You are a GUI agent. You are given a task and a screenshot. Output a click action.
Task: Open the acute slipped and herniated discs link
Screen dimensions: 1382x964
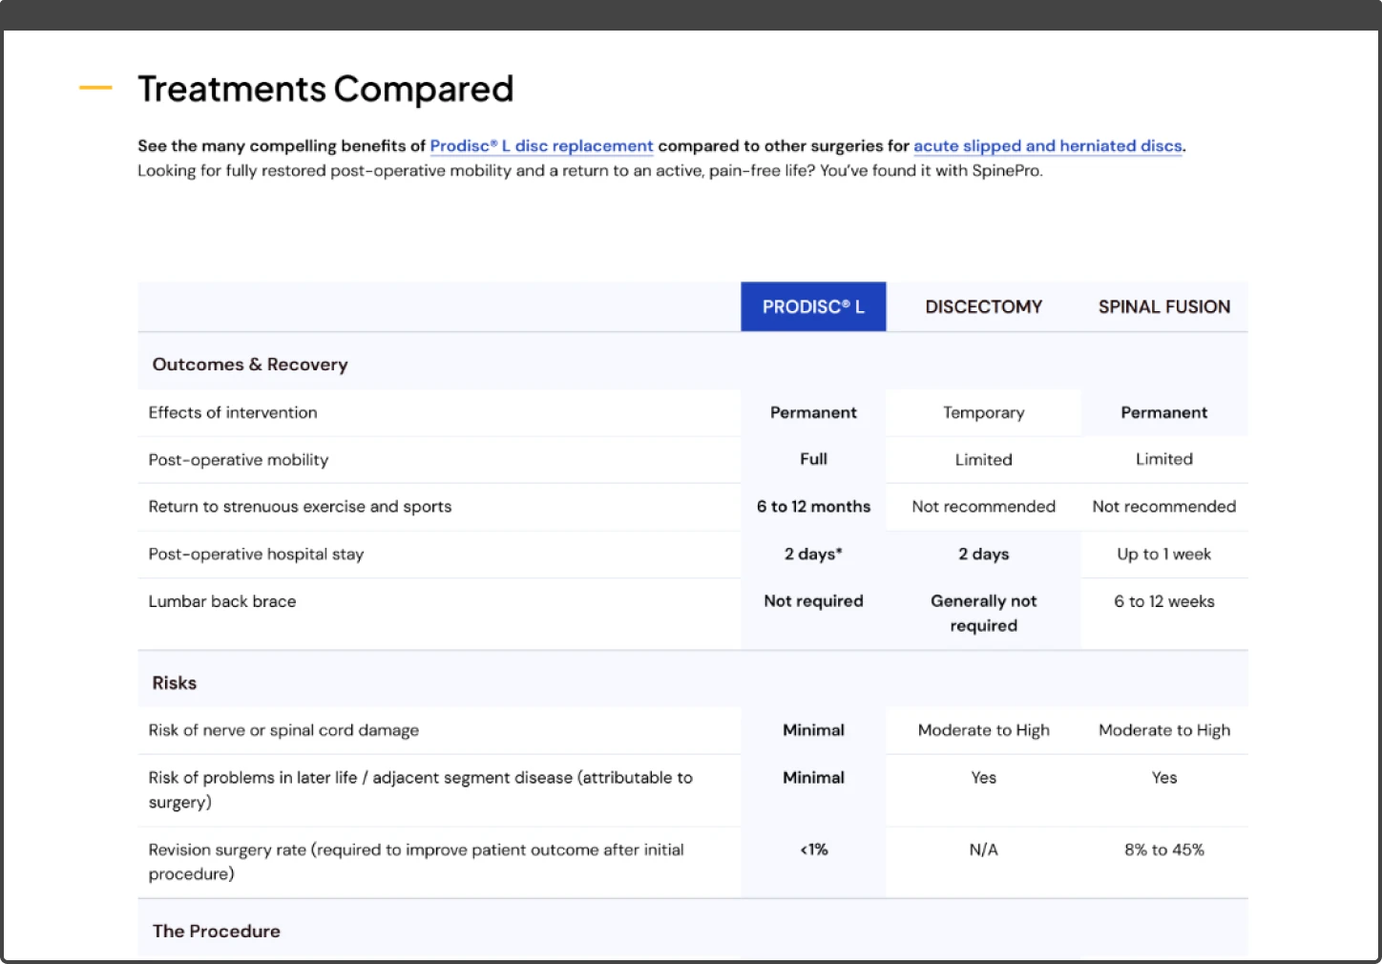tap(1047, 146)
